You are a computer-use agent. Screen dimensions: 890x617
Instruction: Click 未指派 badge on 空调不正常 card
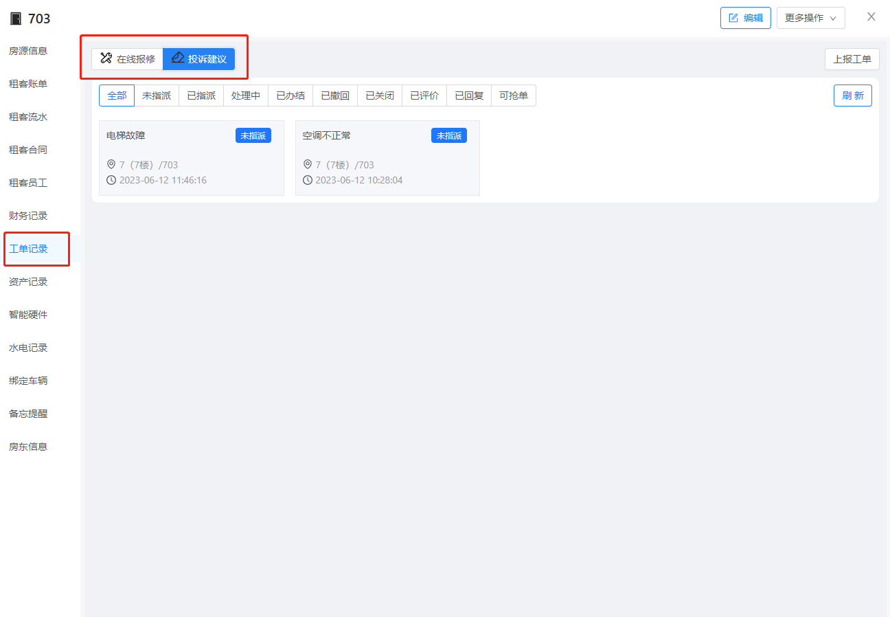(448, 136)
